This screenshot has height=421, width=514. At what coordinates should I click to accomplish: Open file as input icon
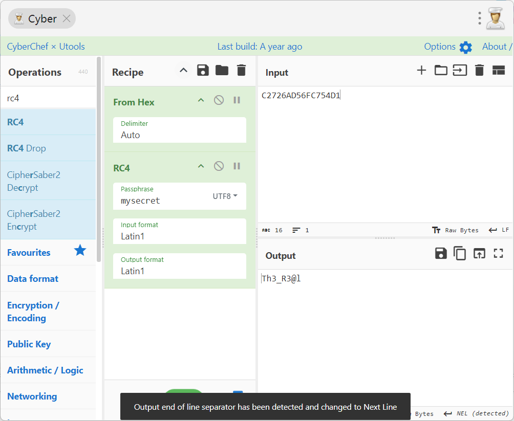click(460, 71)
